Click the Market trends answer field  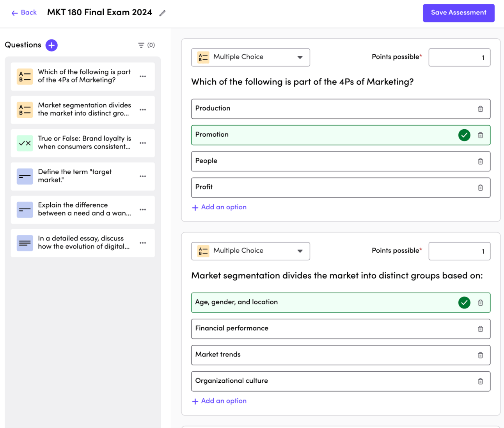tap(341, 355)
